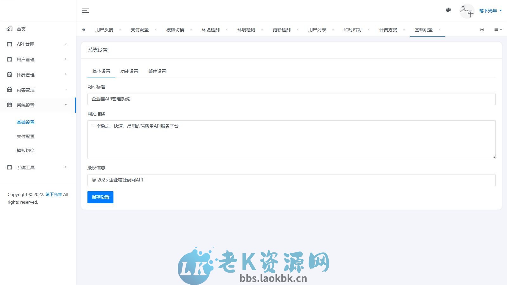The width and height of the screenshot is (507, 285).
Task: Select 支付配置 under 系统设置
Action: [x=26, y=136]
